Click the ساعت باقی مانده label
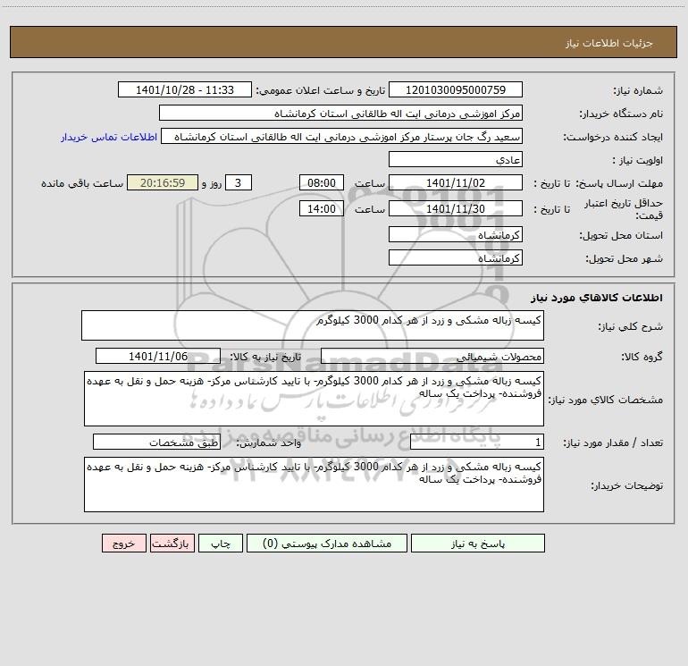Image resolution: width=688 pixels, height=666 pixels. 82,183
